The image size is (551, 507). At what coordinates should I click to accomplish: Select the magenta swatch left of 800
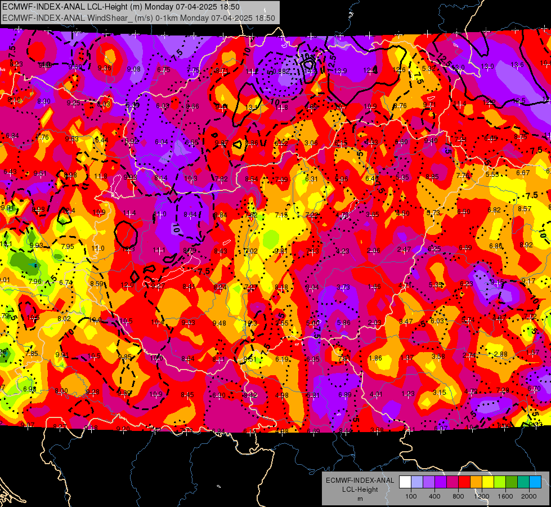(x=453, y=482)
